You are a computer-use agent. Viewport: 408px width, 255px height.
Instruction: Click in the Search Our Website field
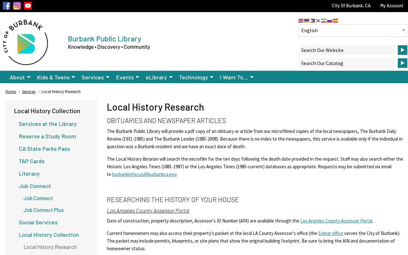tap(346, 50)
